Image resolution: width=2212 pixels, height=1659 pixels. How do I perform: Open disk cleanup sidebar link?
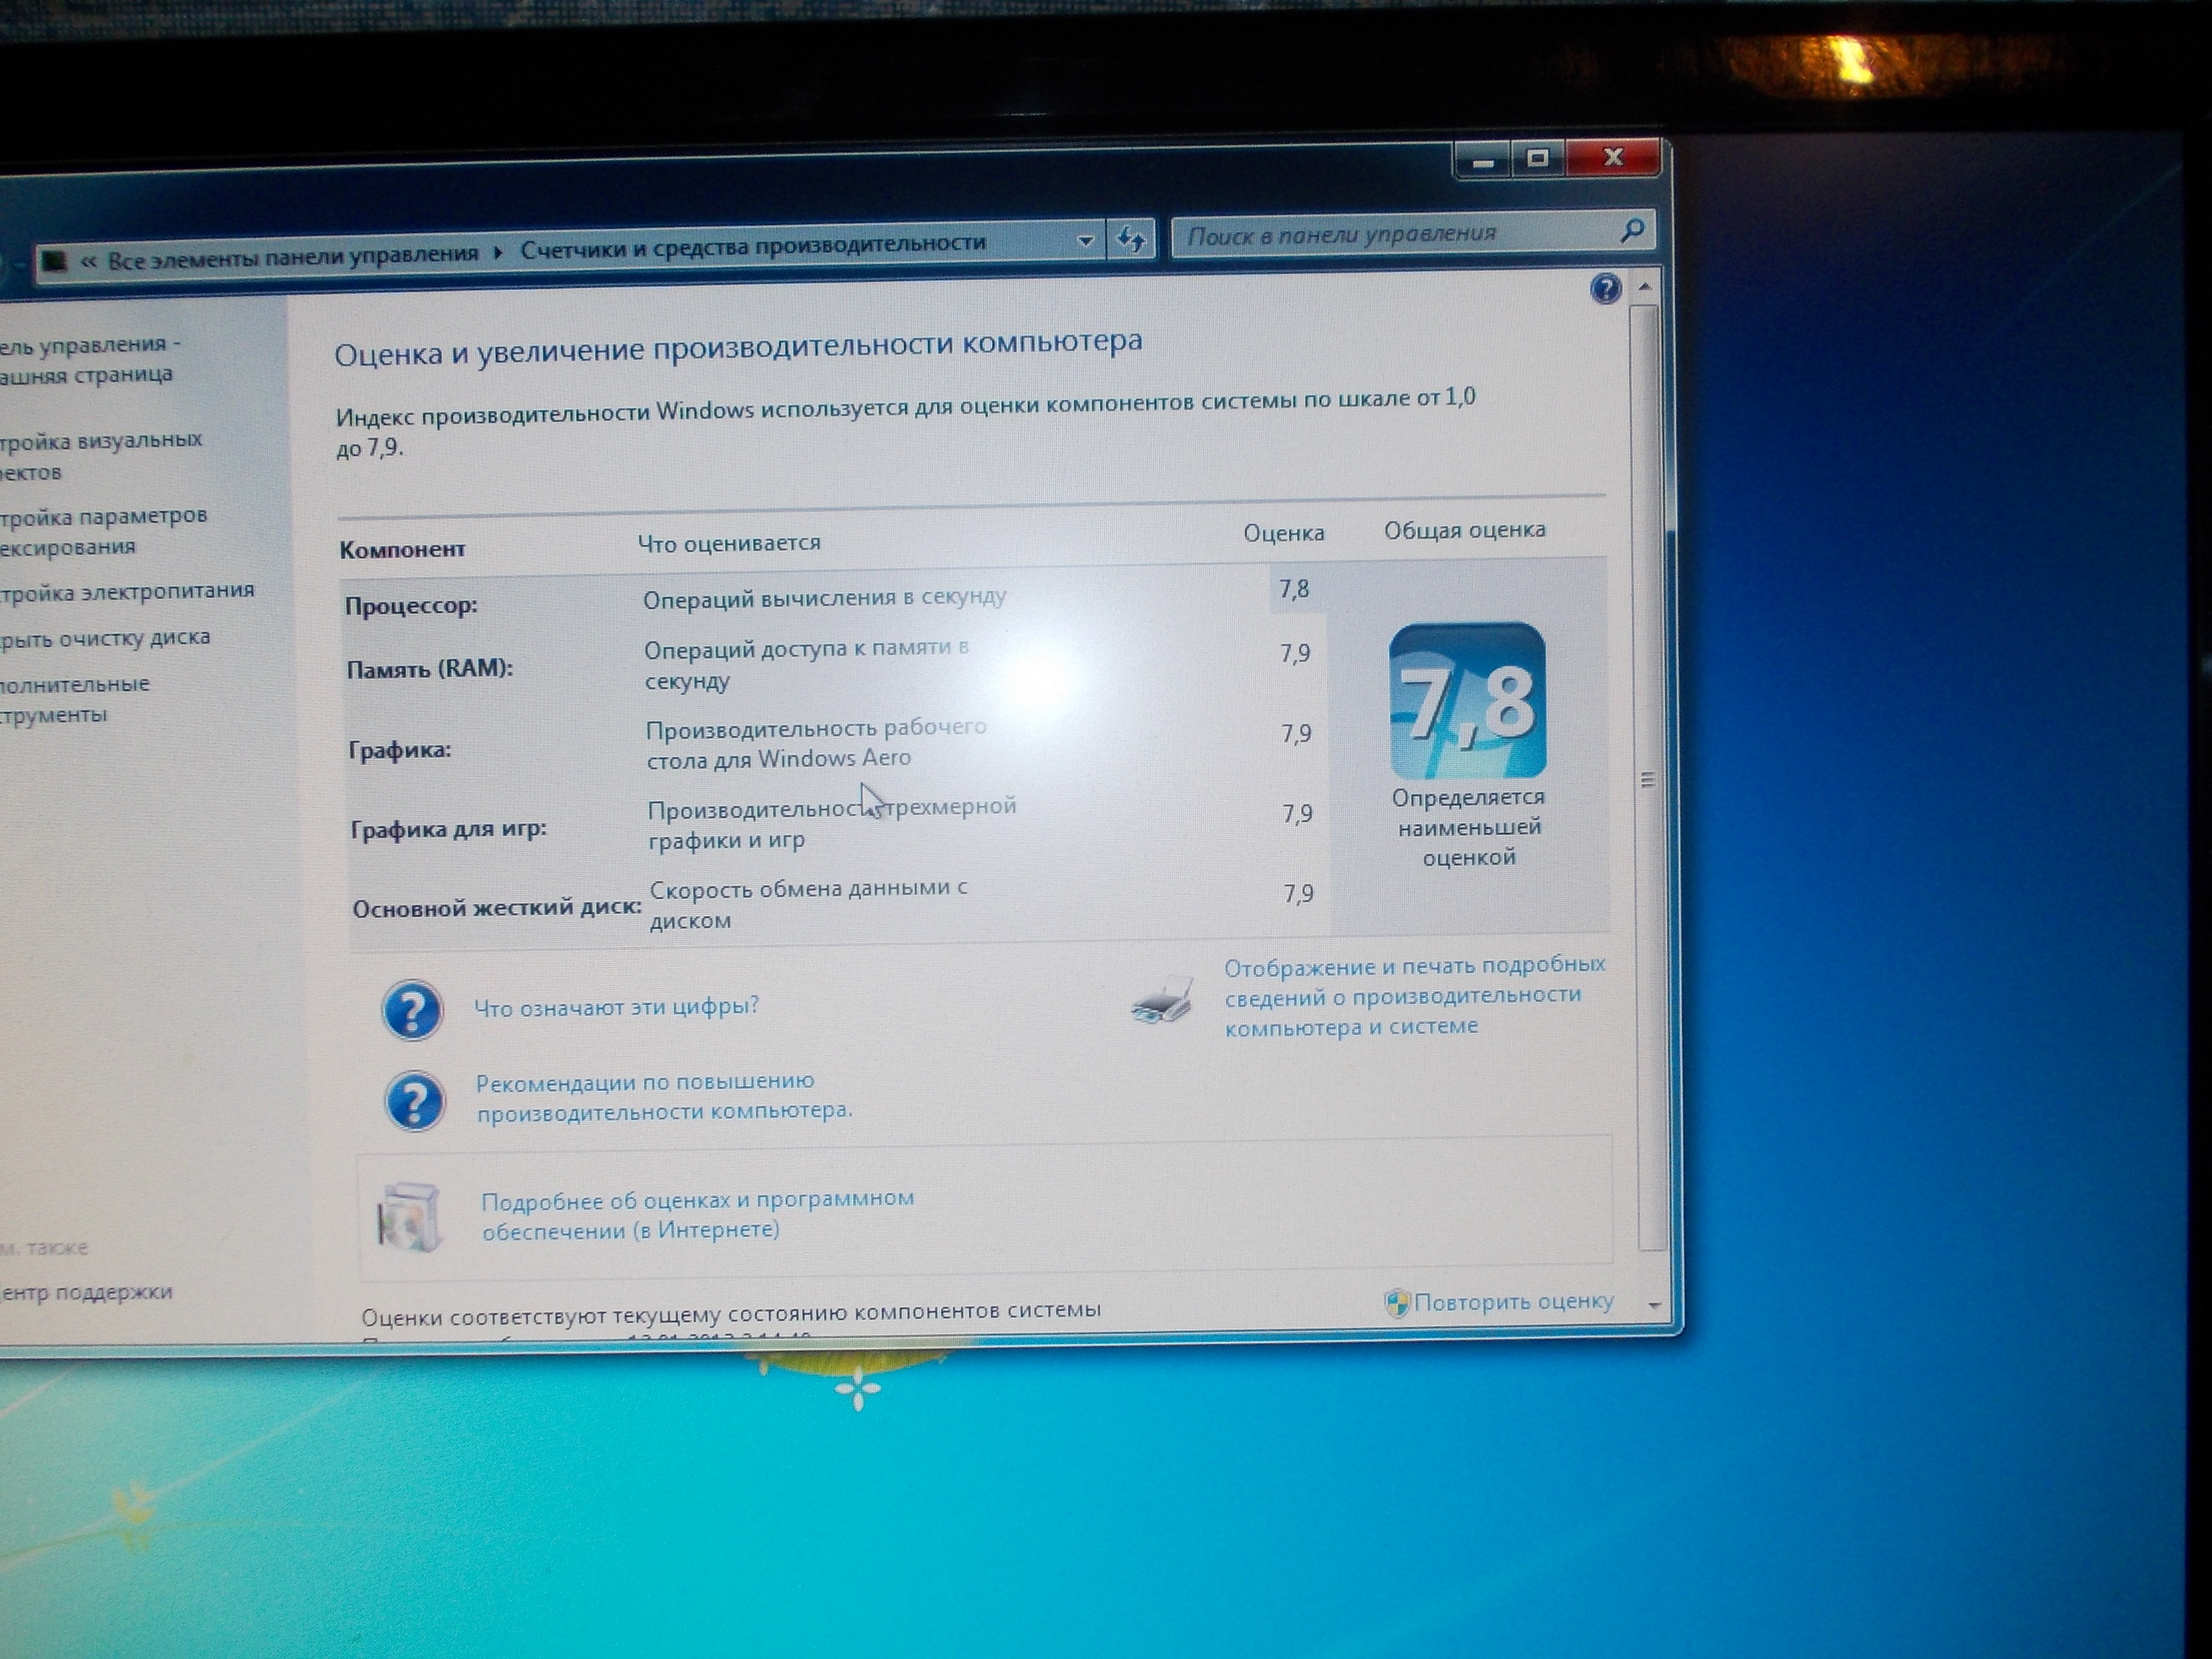pos(105,639)
